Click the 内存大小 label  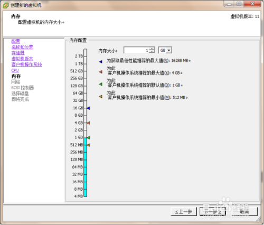(108, 51)
